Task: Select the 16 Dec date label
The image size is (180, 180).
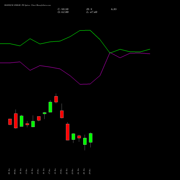Action: click(44, 171)
